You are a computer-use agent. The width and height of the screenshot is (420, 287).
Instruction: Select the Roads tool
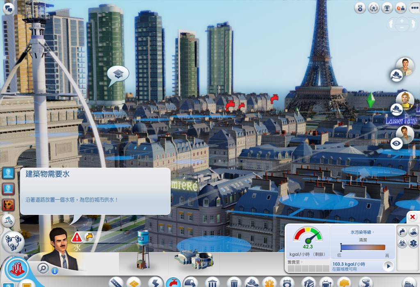click(x=116, y=282)
